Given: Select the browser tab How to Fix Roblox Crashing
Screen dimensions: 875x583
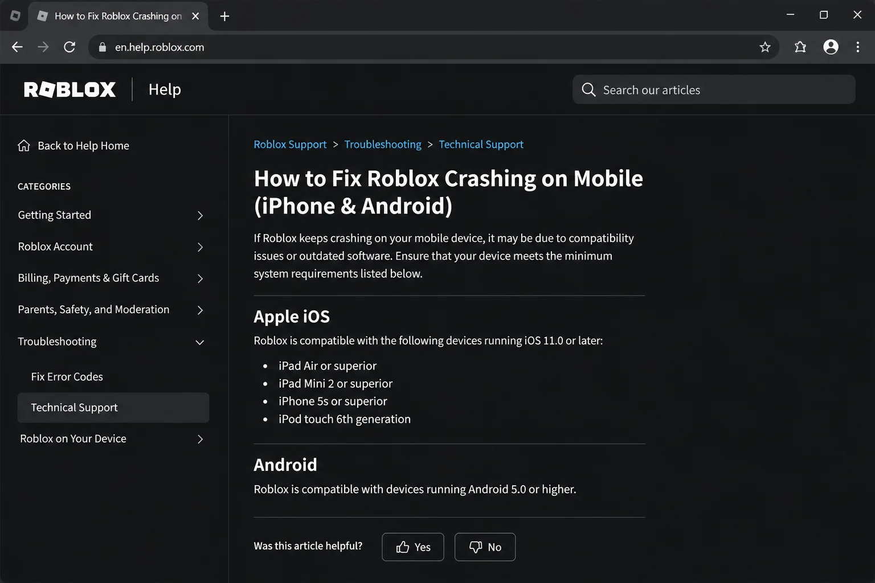Looking at the screenshot, I should click(x=118, y=16).
